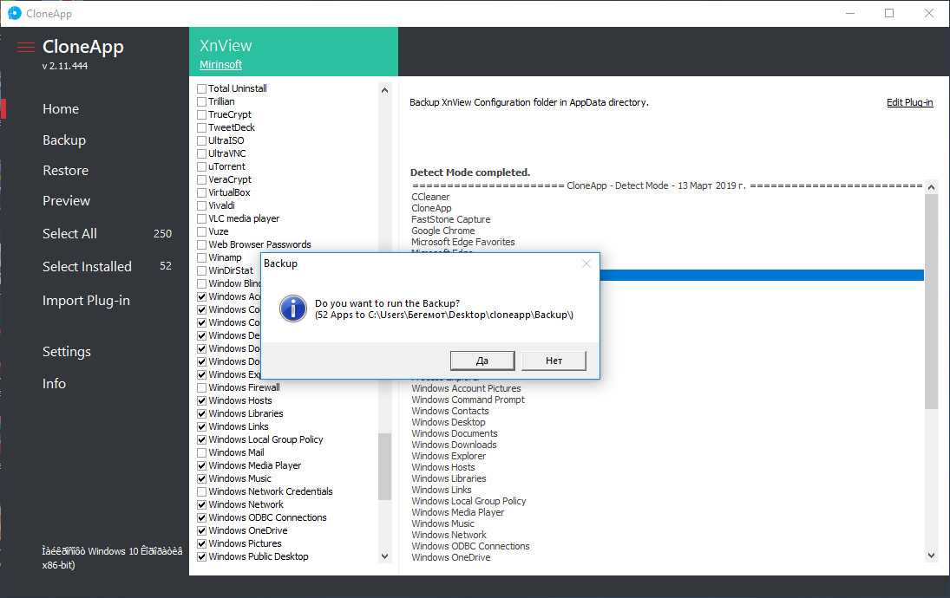950x598 pixels.
Task: Toggle the VLC media player checkbox
Action: (202, 218)
